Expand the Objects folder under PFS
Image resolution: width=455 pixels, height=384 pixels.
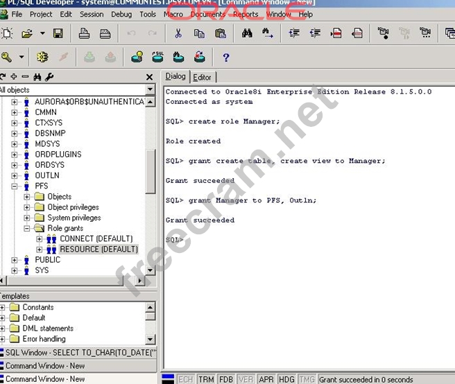point(26,197)
